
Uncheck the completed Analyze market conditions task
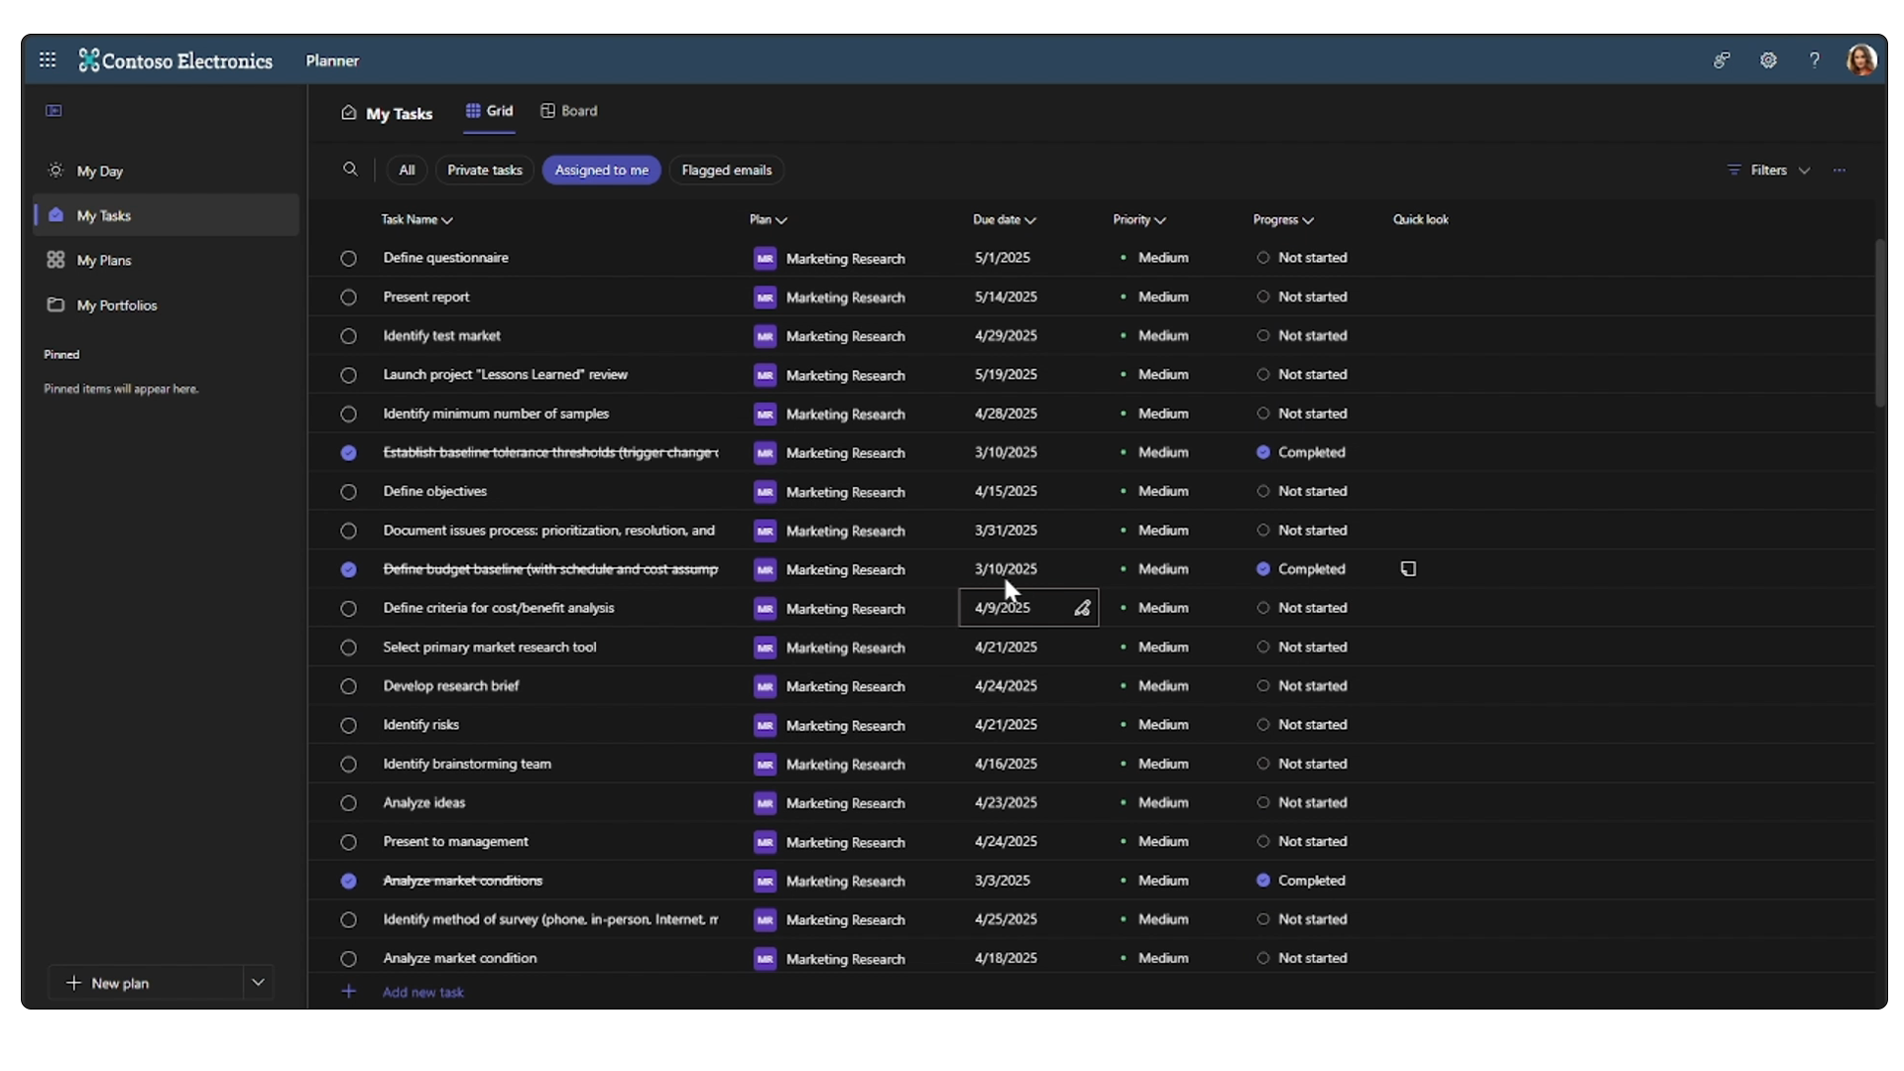[348, 881]
